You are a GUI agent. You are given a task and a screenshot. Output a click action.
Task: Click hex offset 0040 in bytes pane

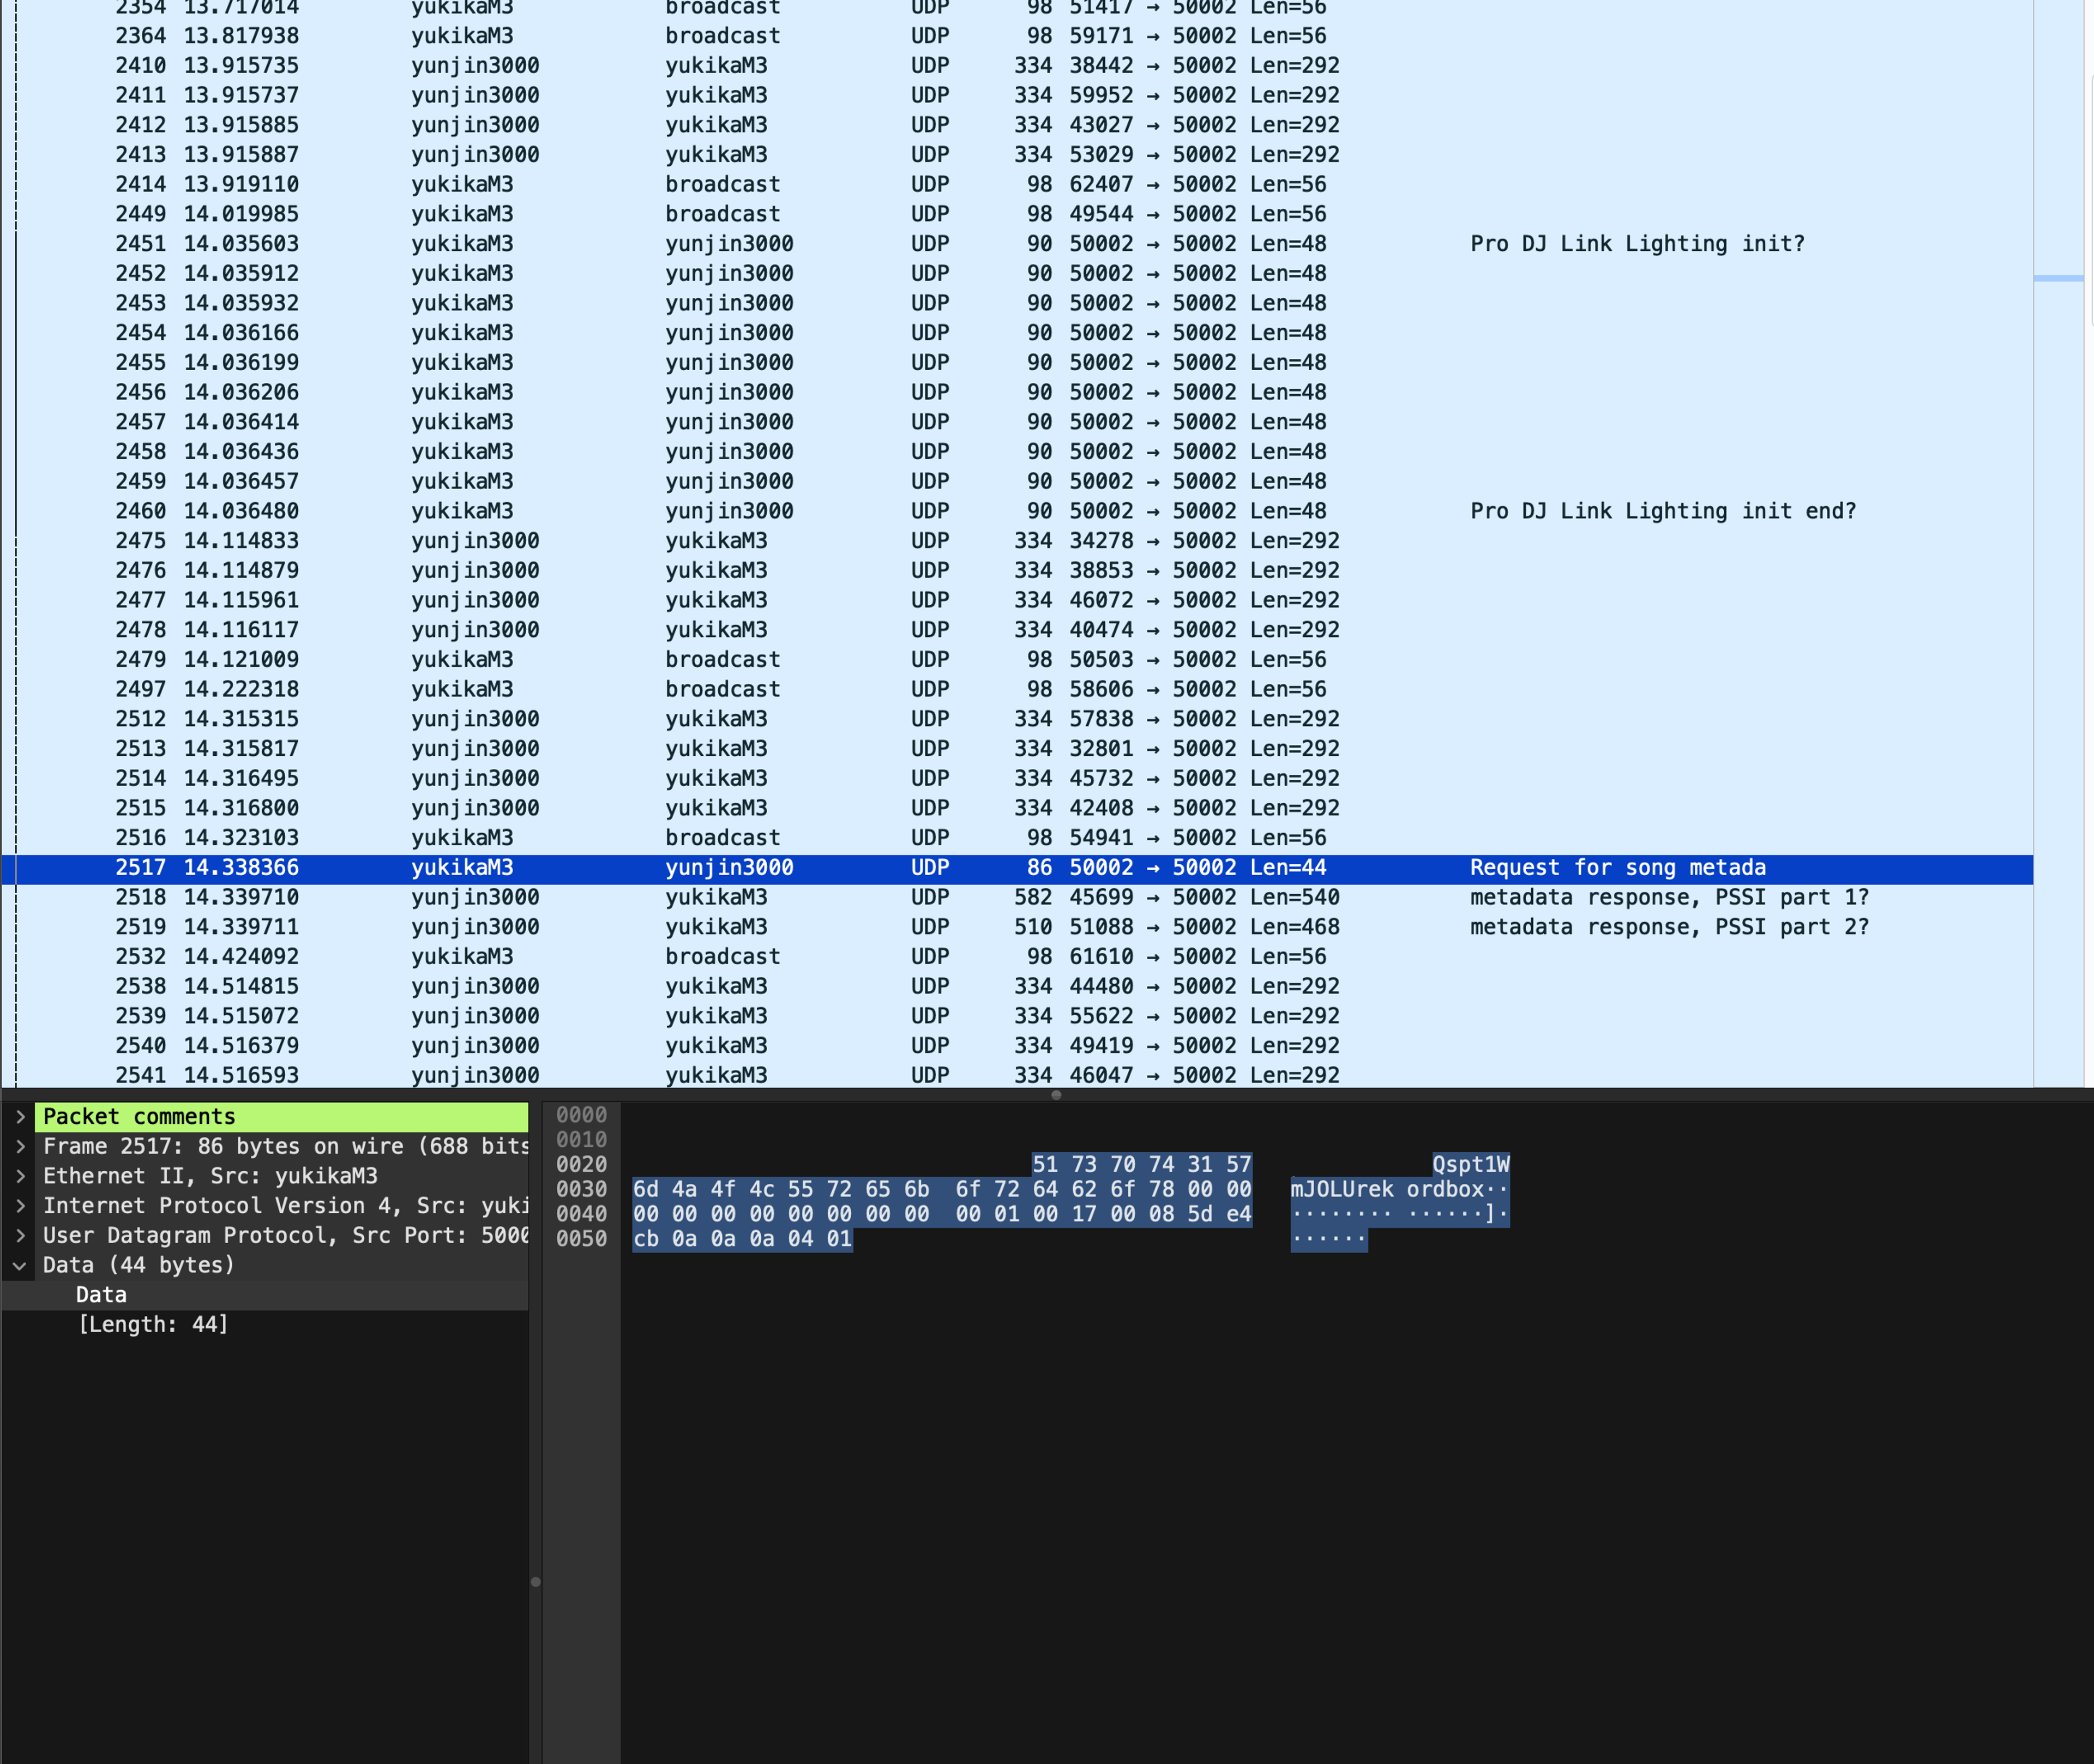pyautogui.click(x=582, y=1215)
